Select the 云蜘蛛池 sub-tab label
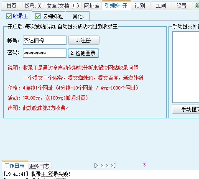 point(53,16)
